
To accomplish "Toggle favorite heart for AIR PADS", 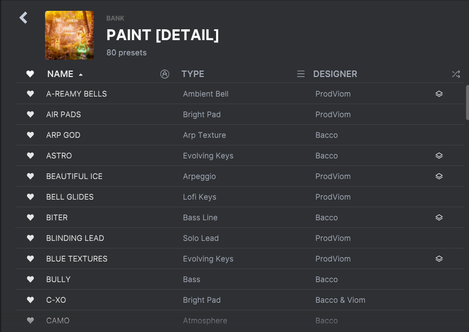I will tap(30, 114).
